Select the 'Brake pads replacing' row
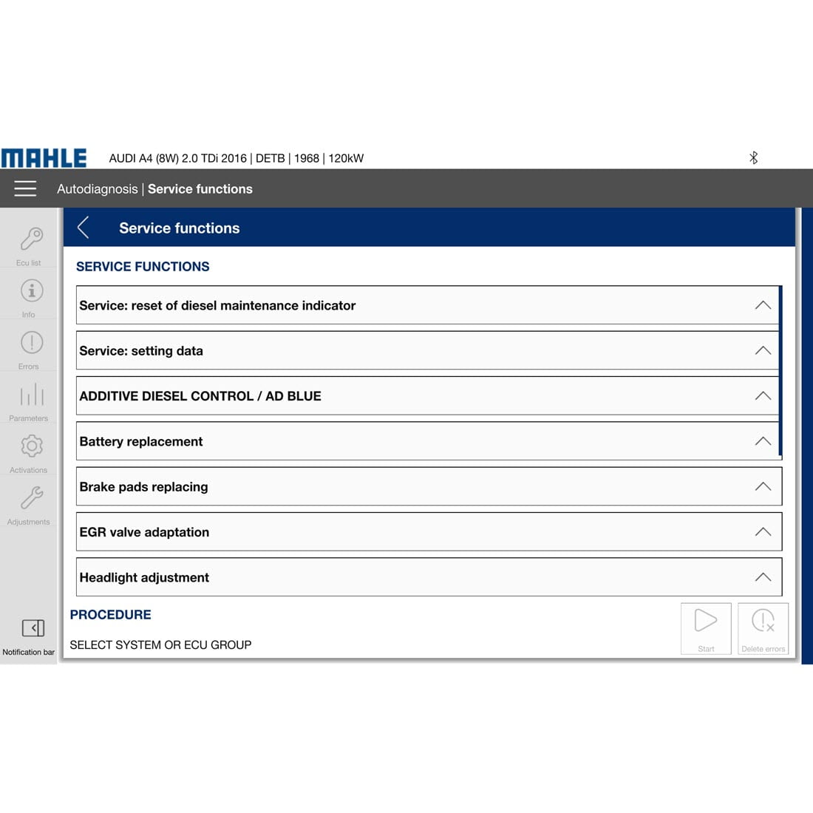Image resolution: width=813 pixels, height=813 pixels. [x=429, y=487]
